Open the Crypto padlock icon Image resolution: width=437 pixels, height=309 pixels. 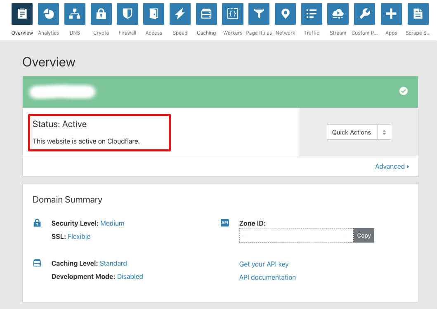[x=101, y=14]
